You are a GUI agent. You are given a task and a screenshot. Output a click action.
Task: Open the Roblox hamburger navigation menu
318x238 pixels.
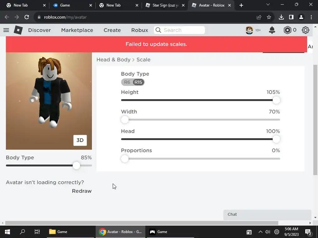(6, 30)
